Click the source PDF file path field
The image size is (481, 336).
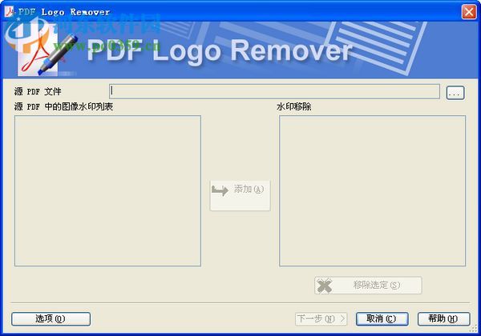tap(274, 91)
